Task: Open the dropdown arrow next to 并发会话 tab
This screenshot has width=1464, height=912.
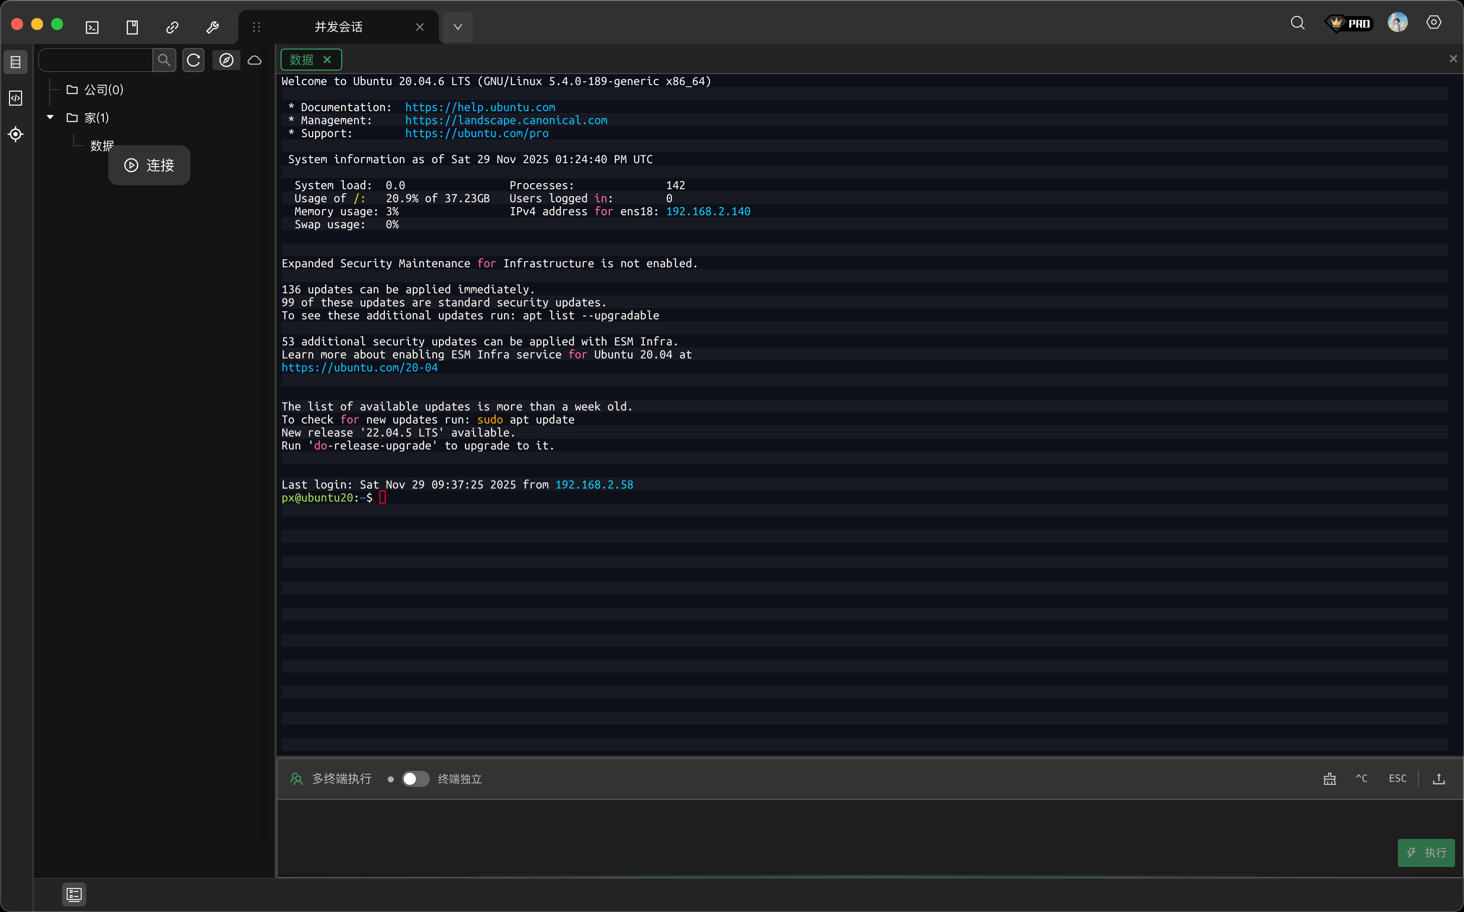Action: click(x=457, y=27)
